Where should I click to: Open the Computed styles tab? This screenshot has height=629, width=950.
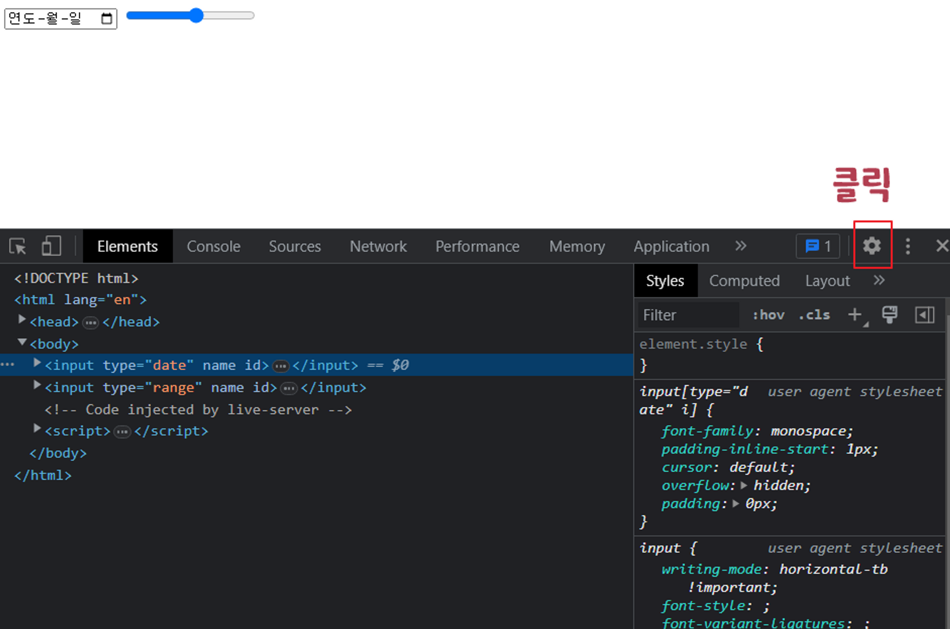point(744,281)
